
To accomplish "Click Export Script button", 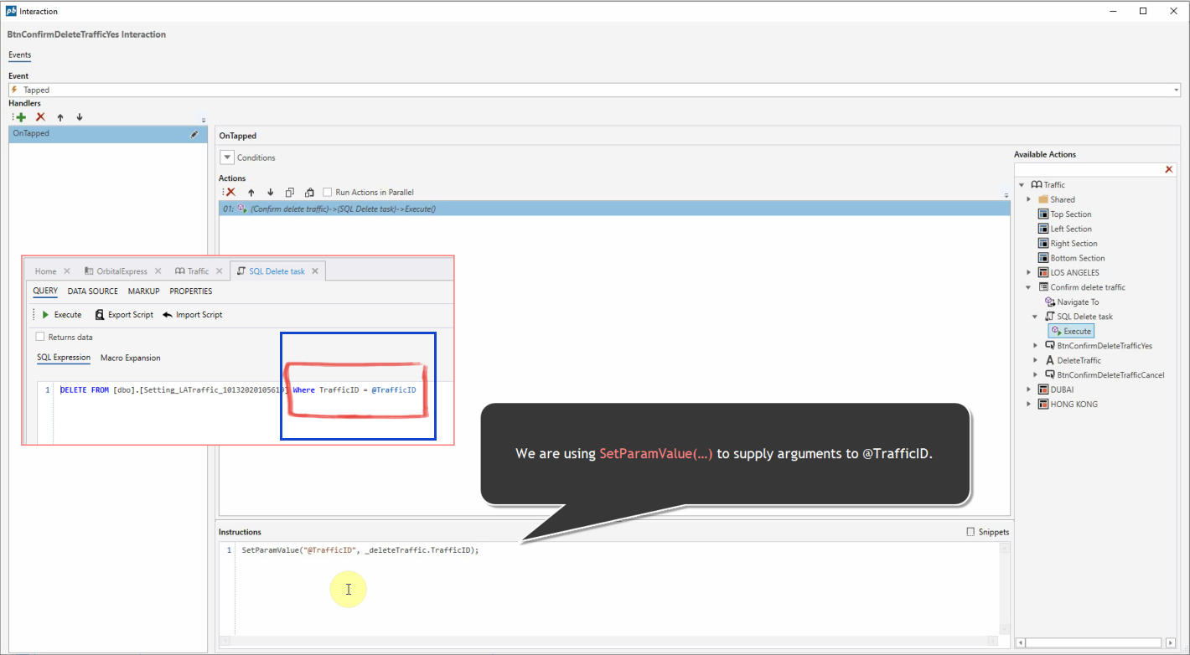I will (x=124, y=315).
